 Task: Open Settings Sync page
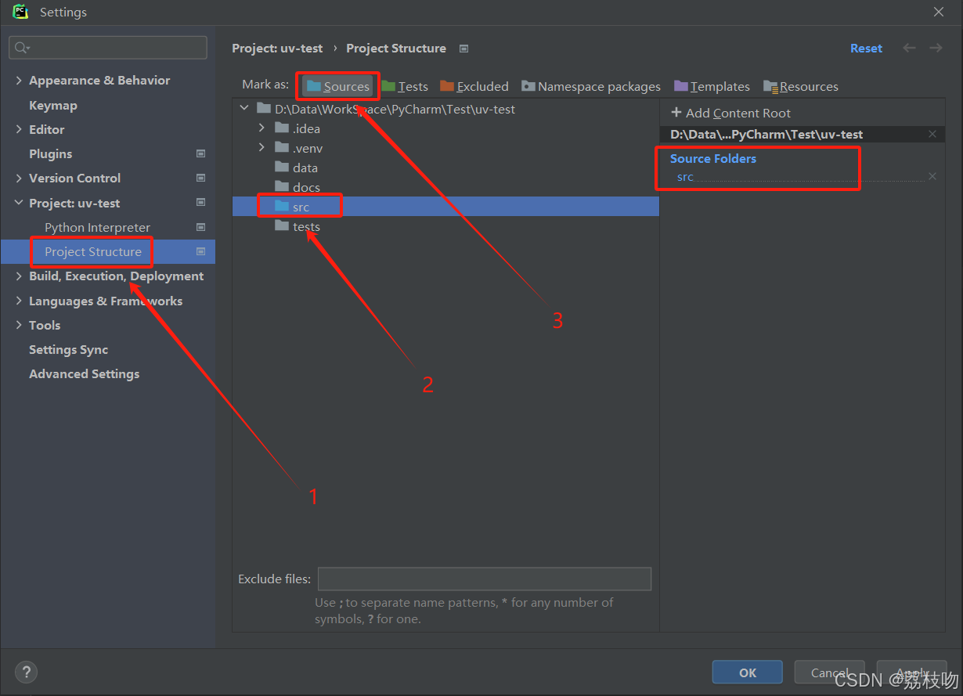pyautogui.click(x=68, y=349)
